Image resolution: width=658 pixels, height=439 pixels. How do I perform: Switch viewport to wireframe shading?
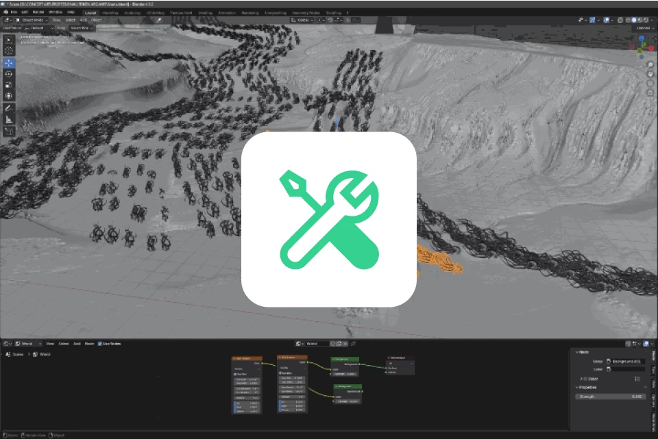click(x=629, y=20)
